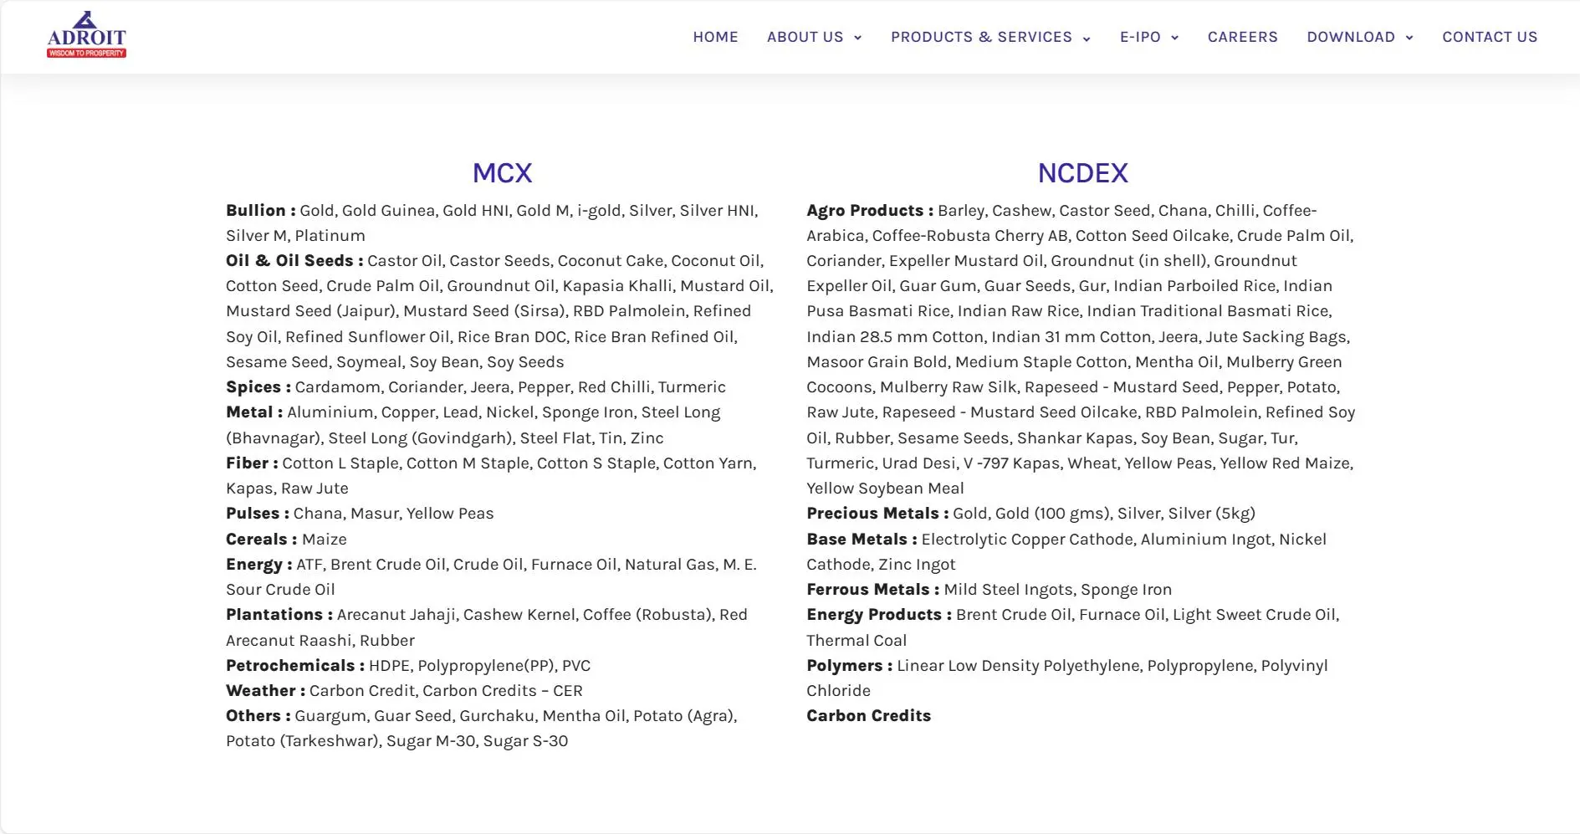
Task: Open the Careers page
Action: pos(1242,37)
